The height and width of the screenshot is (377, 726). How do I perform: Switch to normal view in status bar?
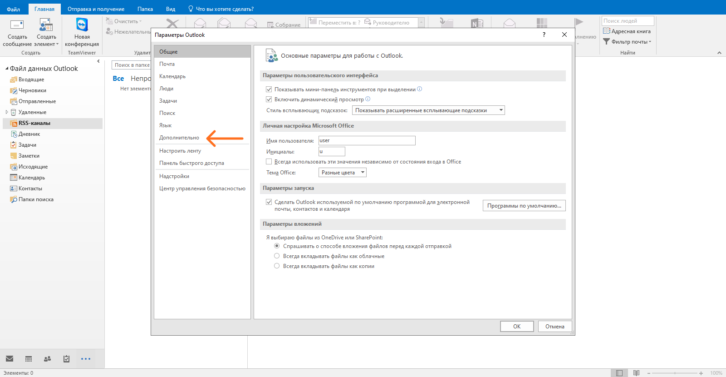pyautogui.click(x=619, y=373)
